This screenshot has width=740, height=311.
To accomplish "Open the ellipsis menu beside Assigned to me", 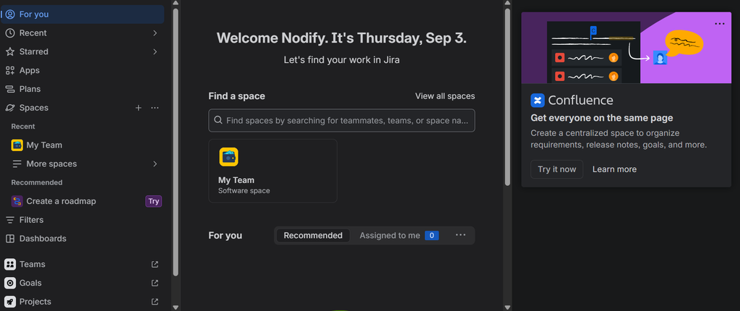I will 460,235.
